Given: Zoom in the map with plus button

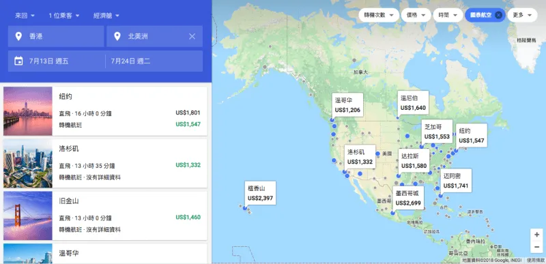Looking at the screenshot, I should tap(536, 235).
